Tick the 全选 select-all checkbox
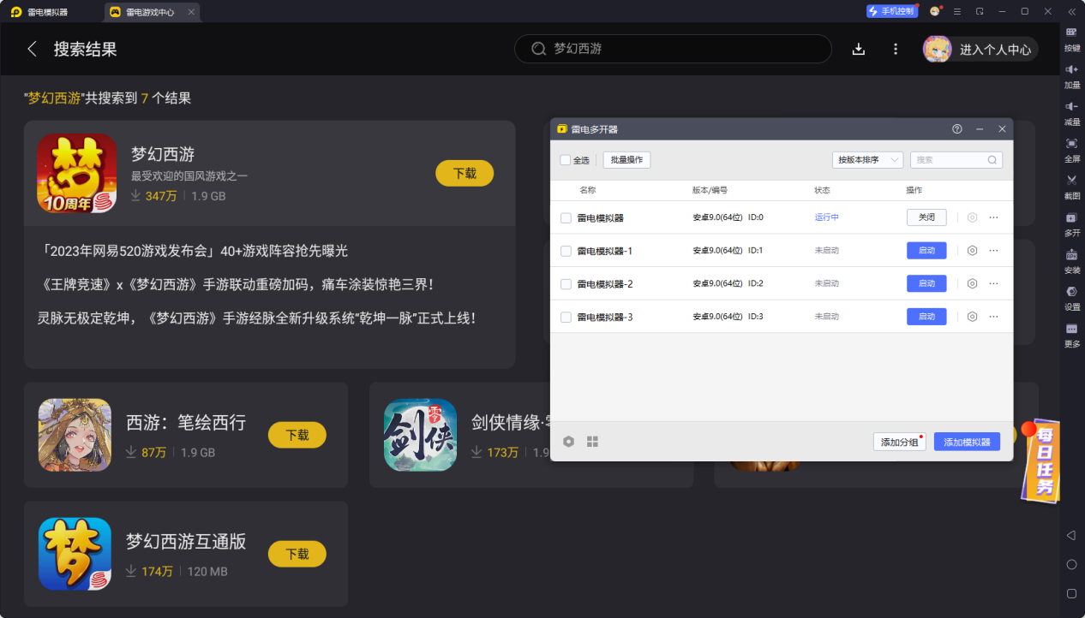 pyautogui.click(x=565, y=160)
